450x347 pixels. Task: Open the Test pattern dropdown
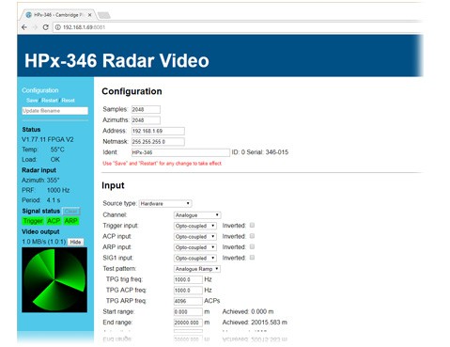197,269
